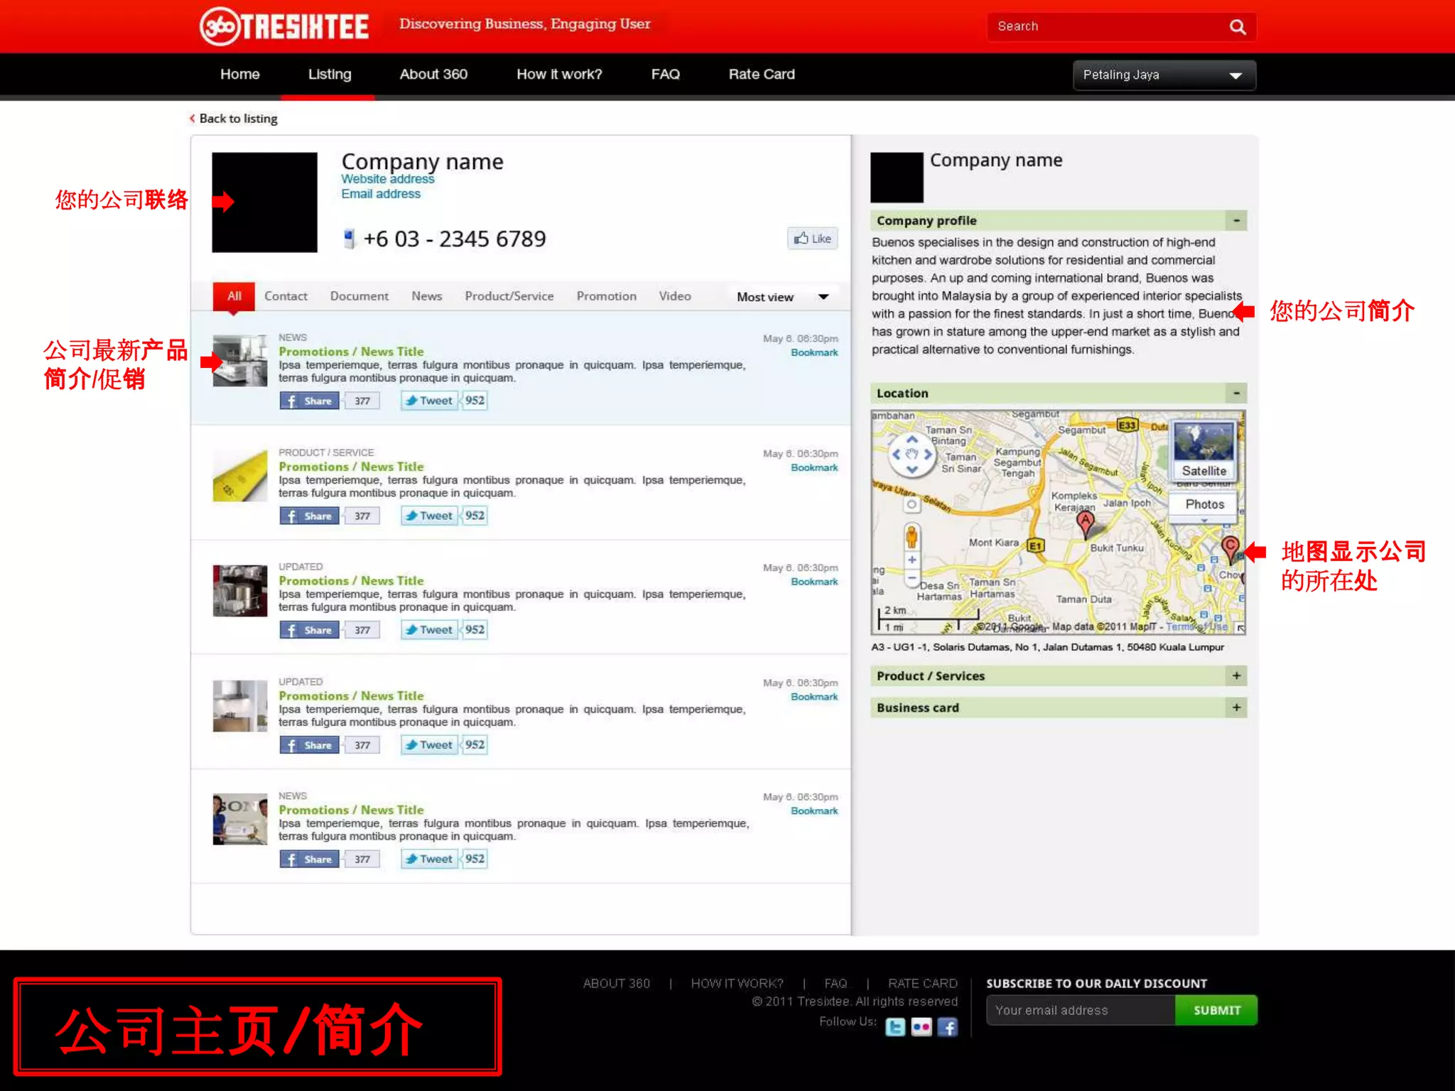This screenshot has width=1455, height=1091.
Task: Open Listing in navigation bar
Action: coord(330,75)
